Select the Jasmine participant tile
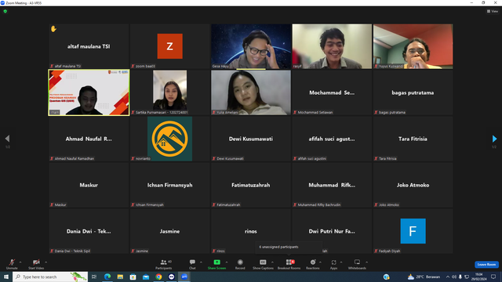502x282 pixels. click(169, 231)
